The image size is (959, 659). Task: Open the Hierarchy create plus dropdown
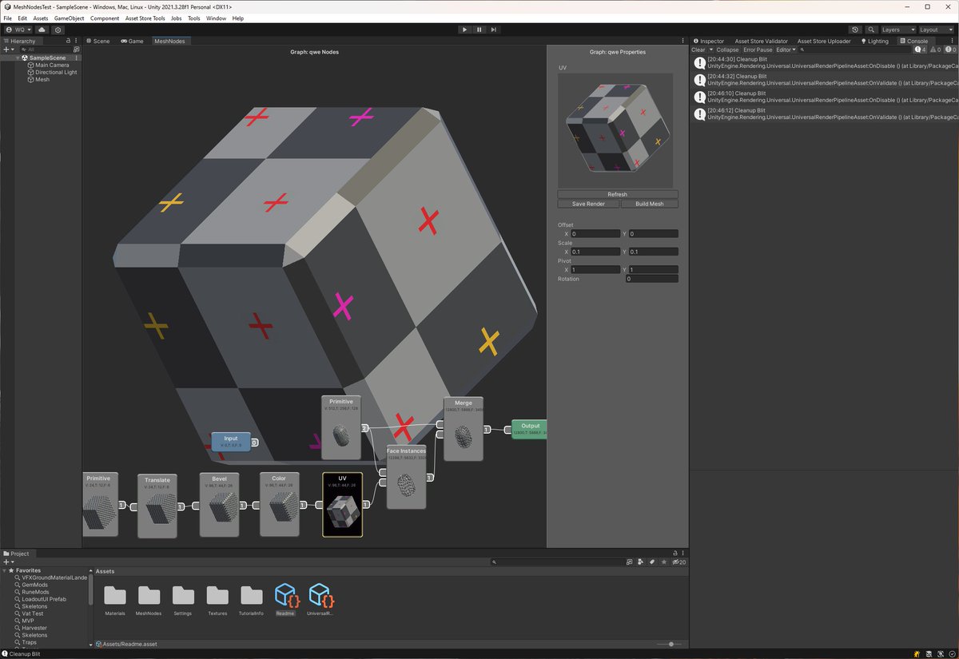[x=9, y=50]
